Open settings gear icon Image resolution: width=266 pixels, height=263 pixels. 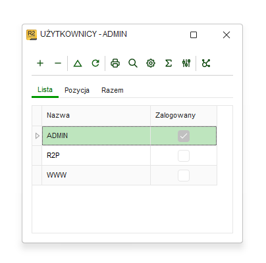(151, 63)
